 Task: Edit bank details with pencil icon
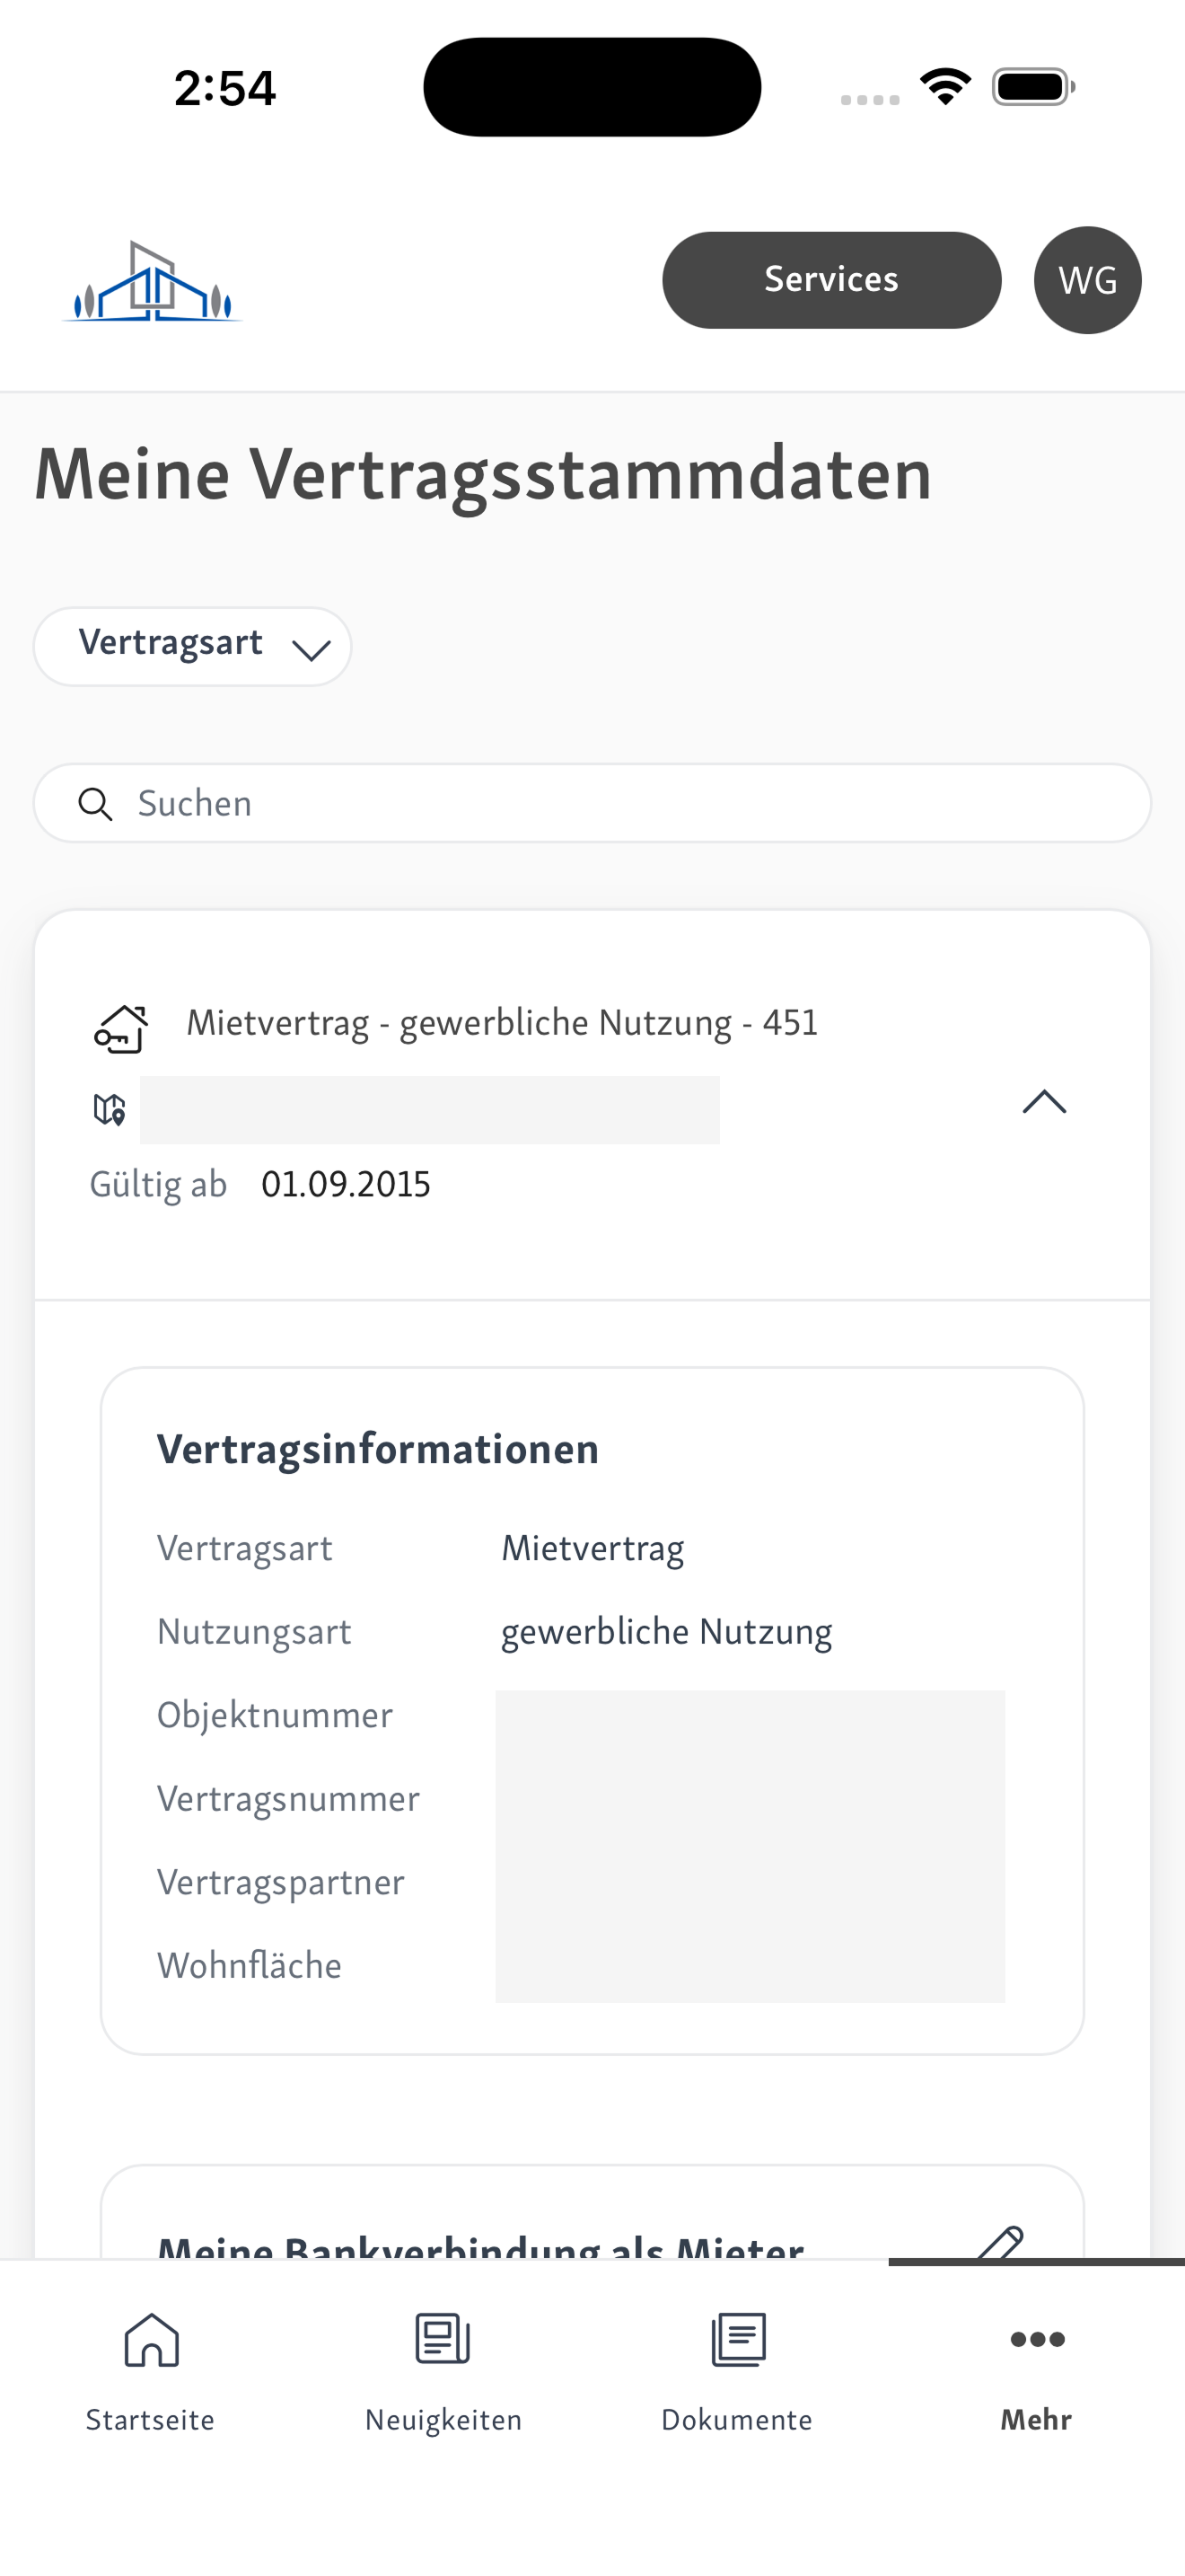pos(999,2244)
